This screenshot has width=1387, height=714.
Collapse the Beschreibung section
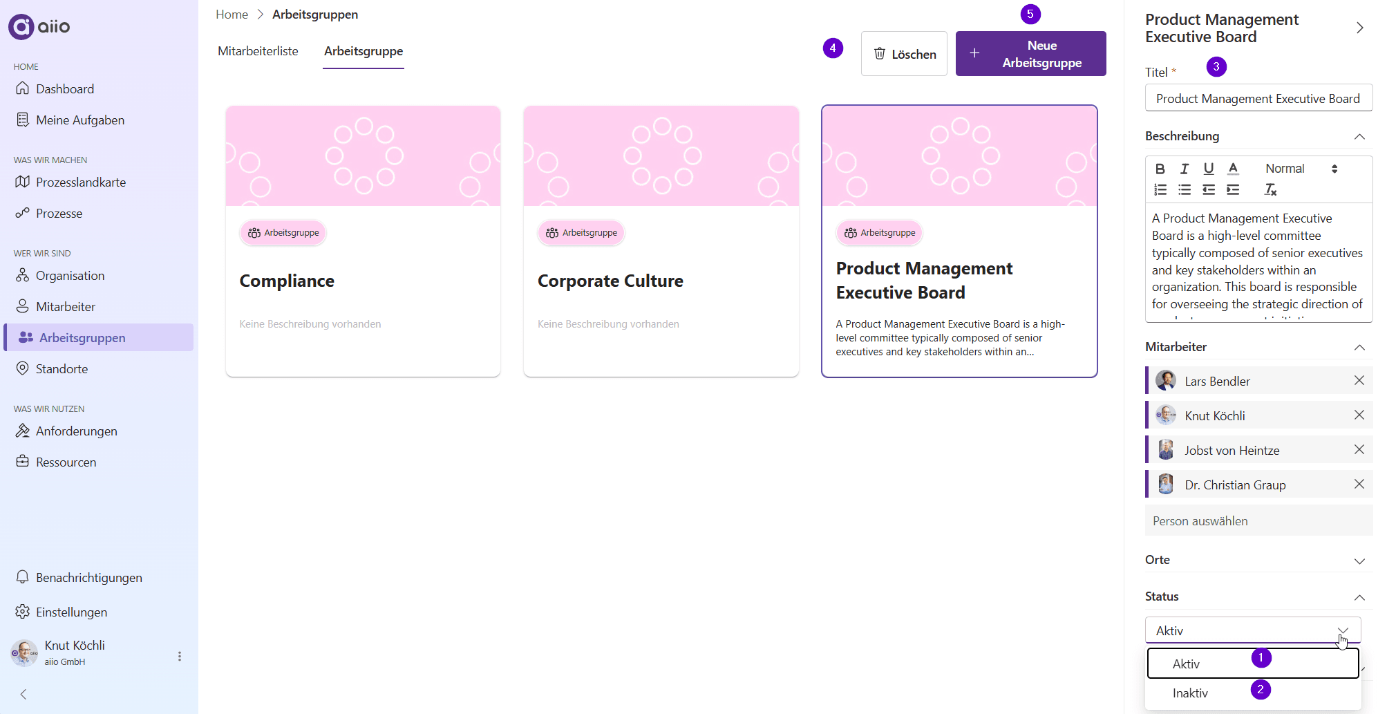click(x=1359, y=137)
